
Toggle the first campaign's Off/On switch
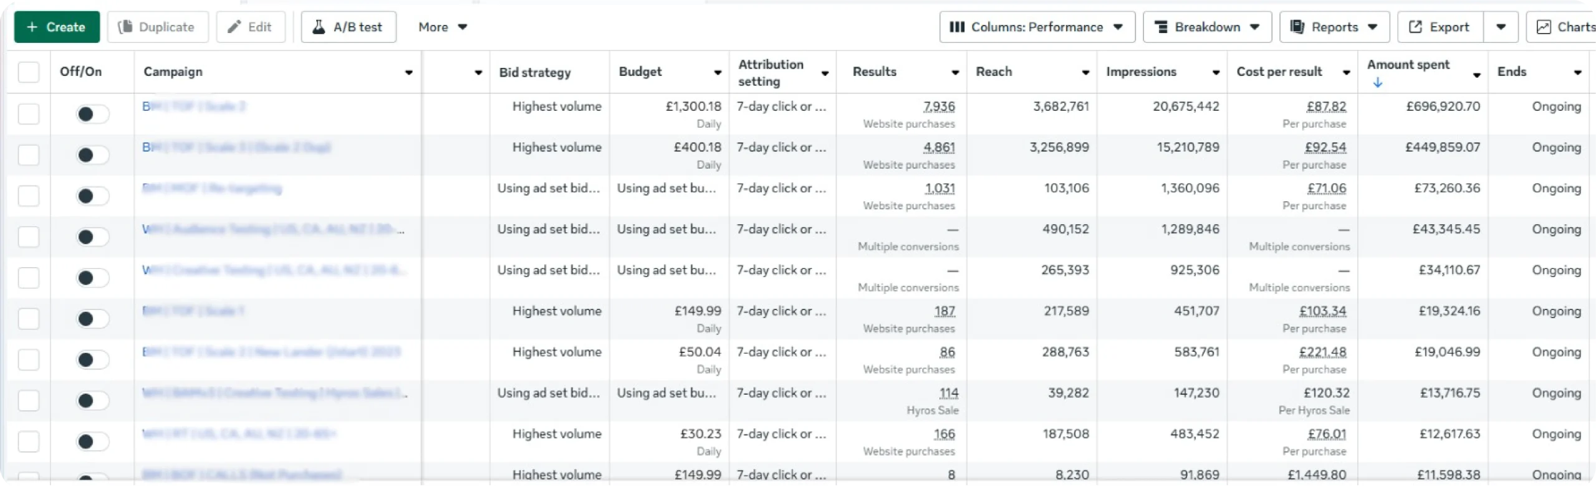(x=92, y=114)
